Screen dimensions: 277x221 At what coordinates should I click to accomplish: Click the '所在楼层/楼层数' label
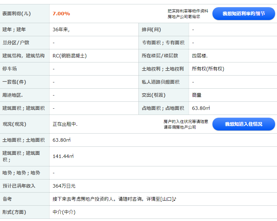tap(160, 56)
